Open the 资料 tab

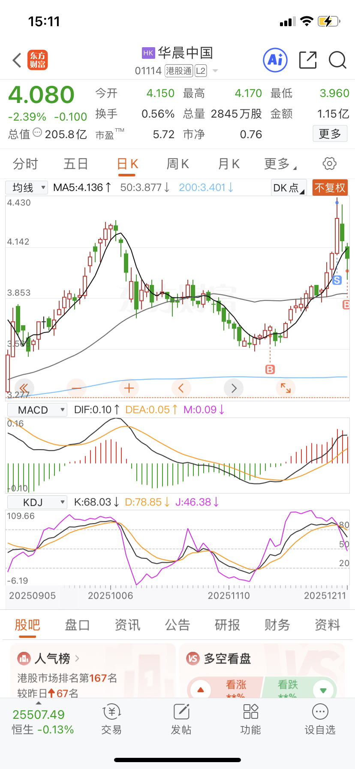(328, 625)
